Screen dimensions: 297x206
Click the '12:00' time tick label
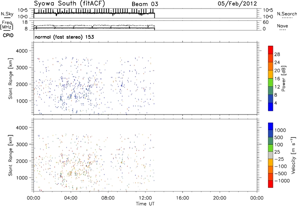(145, 198)
